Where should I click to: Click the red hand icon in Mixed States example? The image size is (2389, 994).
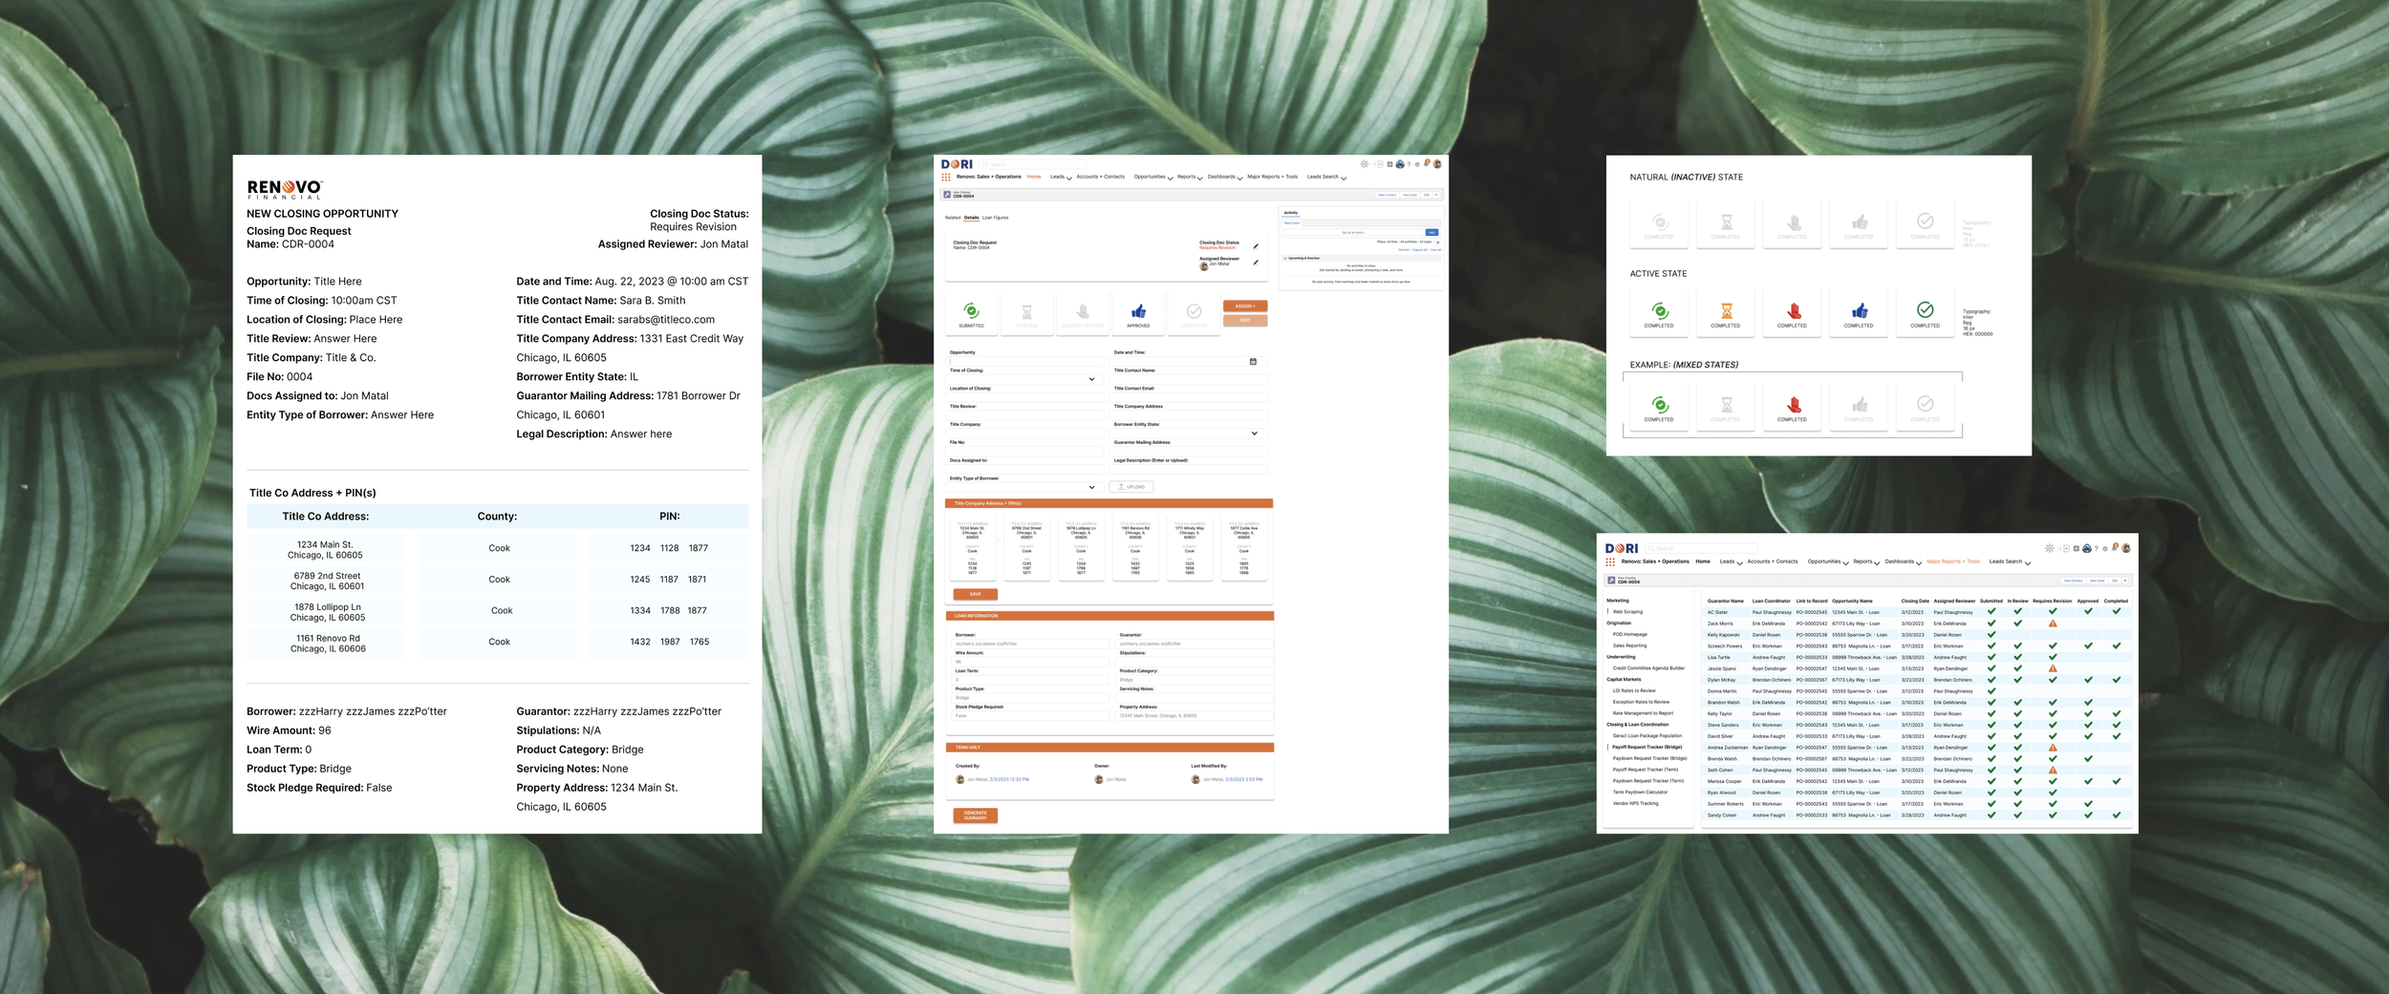coord(1793,404)
